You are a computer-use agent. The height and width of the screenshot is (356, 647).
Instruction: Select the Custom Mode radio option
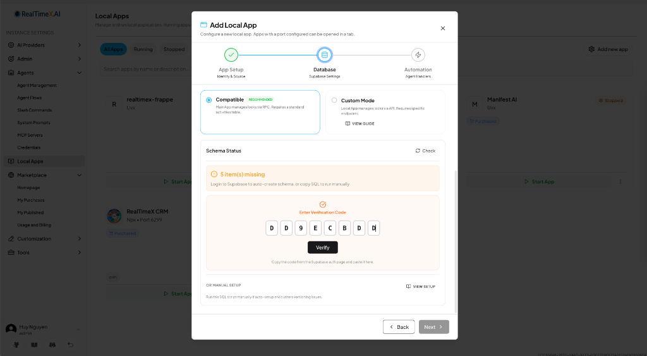pyautogui.click(x=334, y=100)
